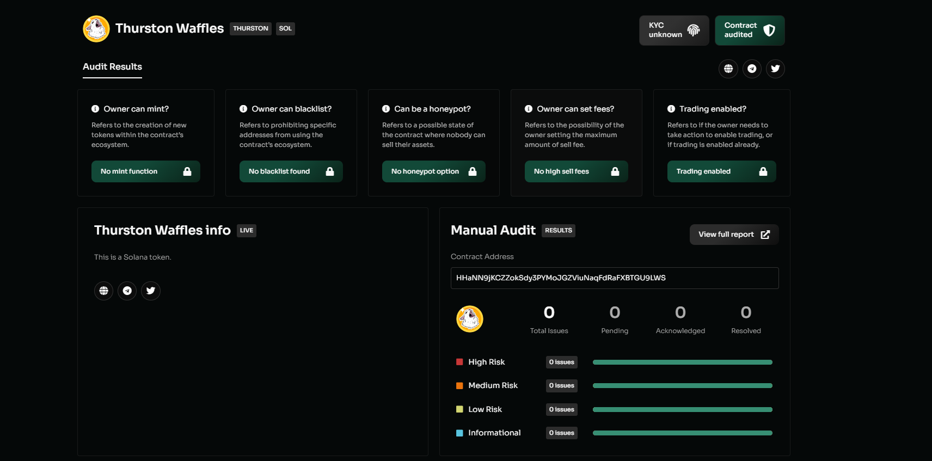Click the High Risk progress bar
The width and height of the screenshot is (932, 461).
[x=682, y=362]
